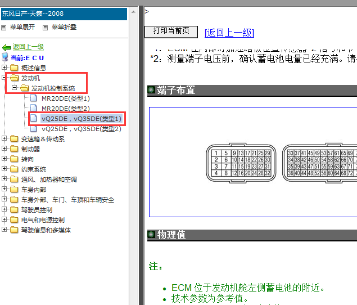
Task: Expand the 变速箱&传动系 tree node
Action: pyautogui.click(x=4, y=138)
